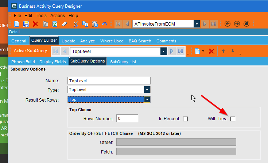Click the subquery Name text field
268x163 pixels.
coord(109,80)
